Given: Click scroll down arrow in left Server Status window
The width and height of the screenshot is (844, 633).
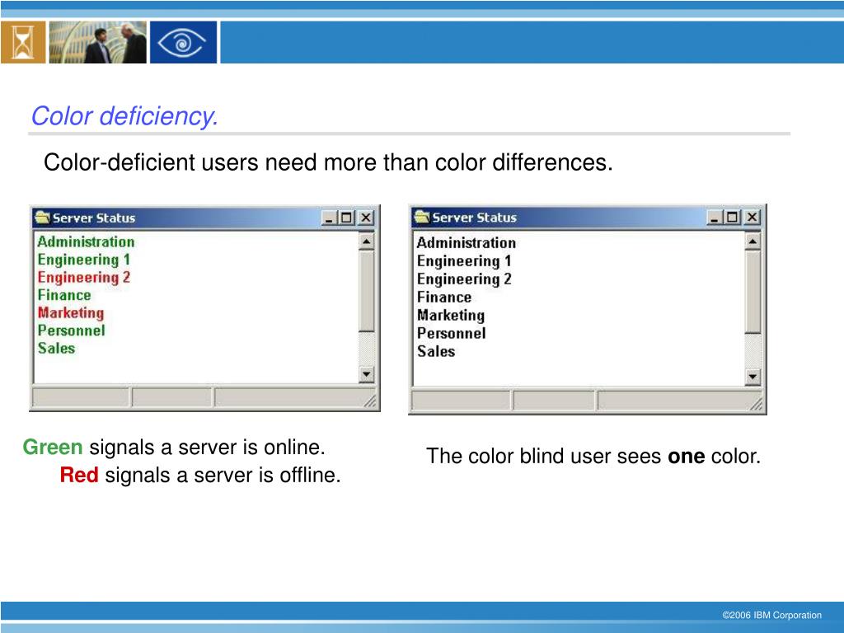Looking at the screenshot, I should pyautogui.click(x=367, y=374).
